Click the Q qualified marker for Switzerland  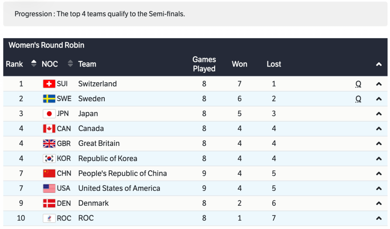click(358, 84)
